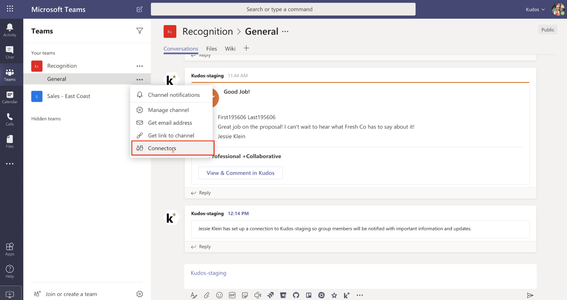Image resolution: width=567 pixels, height=300 pixels.
Task: Open channel header more options
Action: [x=285, y=31]
